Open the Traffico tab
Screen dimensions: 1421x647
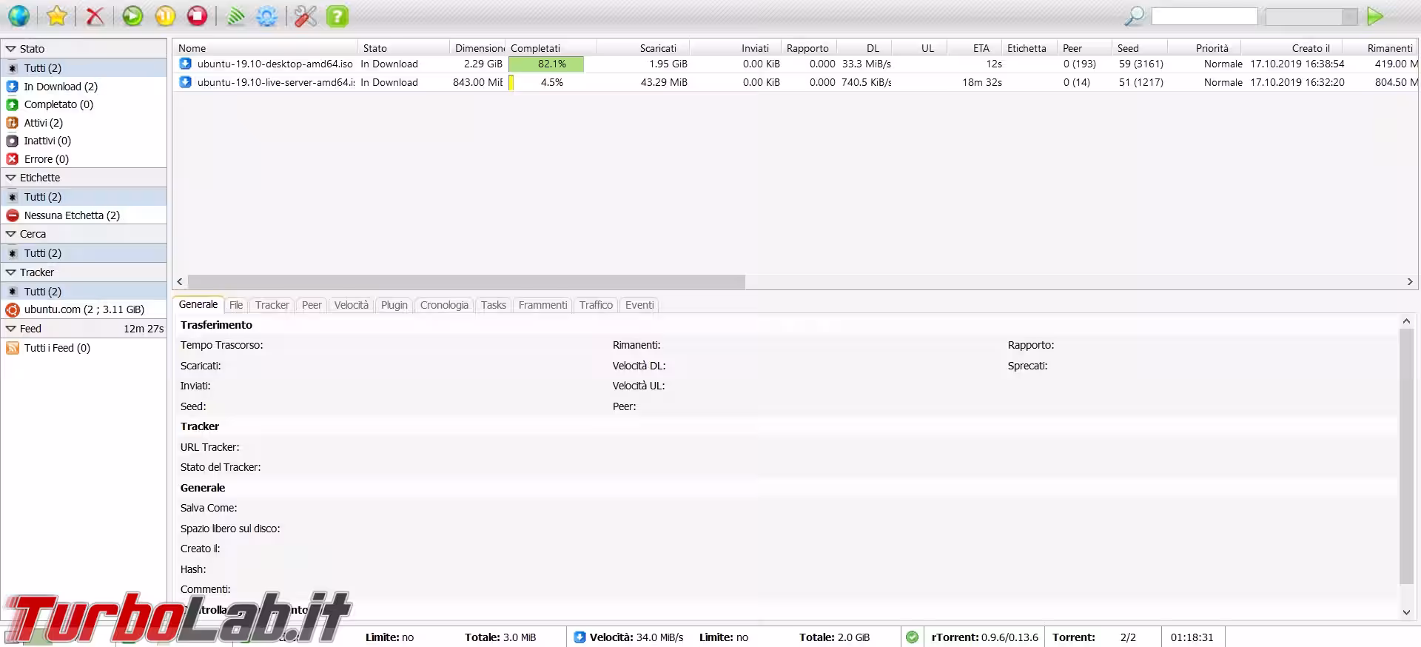(x=596, y=305)
